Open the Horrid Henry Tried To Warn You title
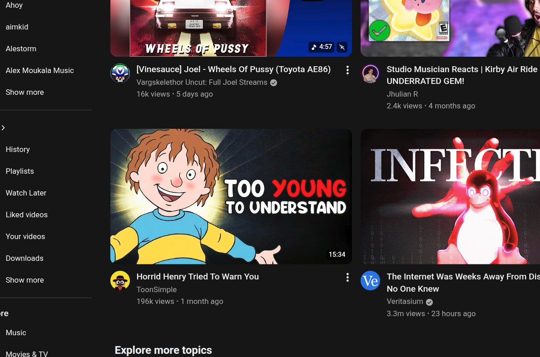540x357 pixels. pos(198,277)
